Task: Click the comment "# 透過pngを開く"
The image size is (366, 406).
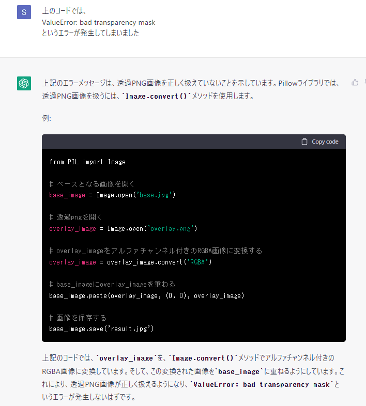Action: (x=75, y=217)
